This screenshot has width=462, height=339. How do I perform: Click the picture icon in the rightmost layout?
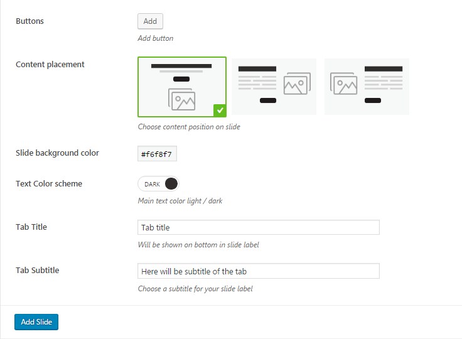343,83
